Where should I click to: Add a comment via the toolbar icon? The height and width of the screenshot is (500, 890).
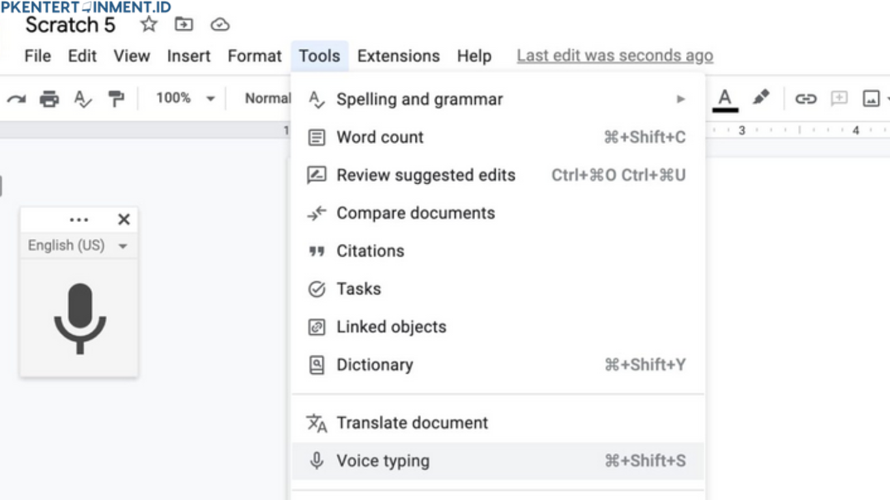coord(839,98)
